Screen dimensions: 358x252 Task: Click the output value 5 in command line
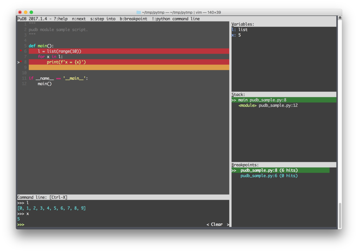(x=19, y=219)
